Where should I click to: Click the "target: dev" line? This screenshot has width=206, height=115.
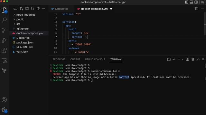point(80,33)
